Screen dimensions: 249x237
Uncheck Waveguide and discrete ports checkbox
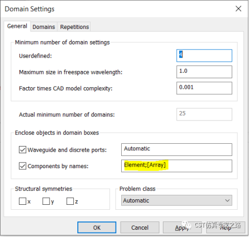22,150
